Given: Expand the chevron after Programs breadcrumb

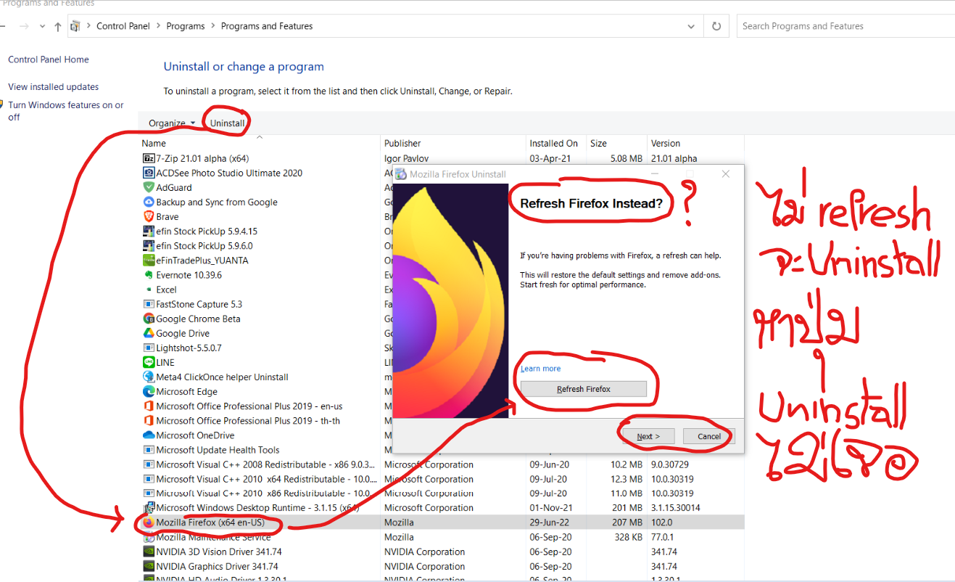Looking at the screenshot, I should click(x=213, y=26).
